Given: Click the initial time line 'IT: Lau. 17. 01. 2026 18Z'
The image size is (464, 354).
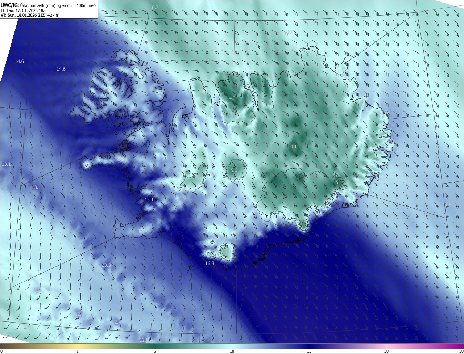Looking at the screenshot, I should click(23, 10).
